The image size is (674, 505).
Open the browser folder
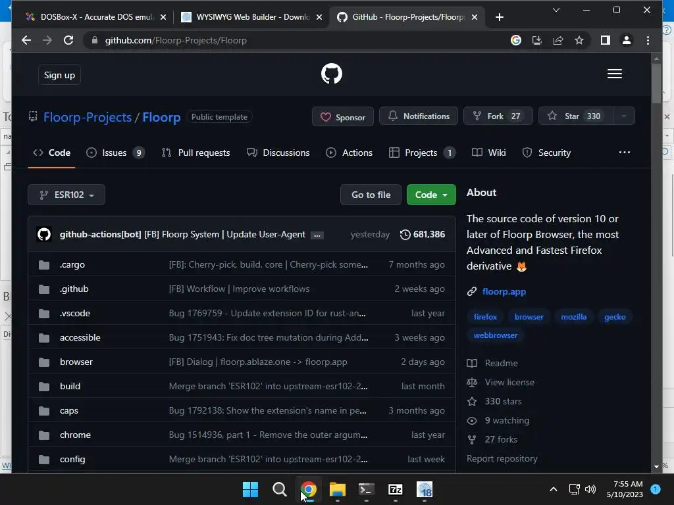76,362
